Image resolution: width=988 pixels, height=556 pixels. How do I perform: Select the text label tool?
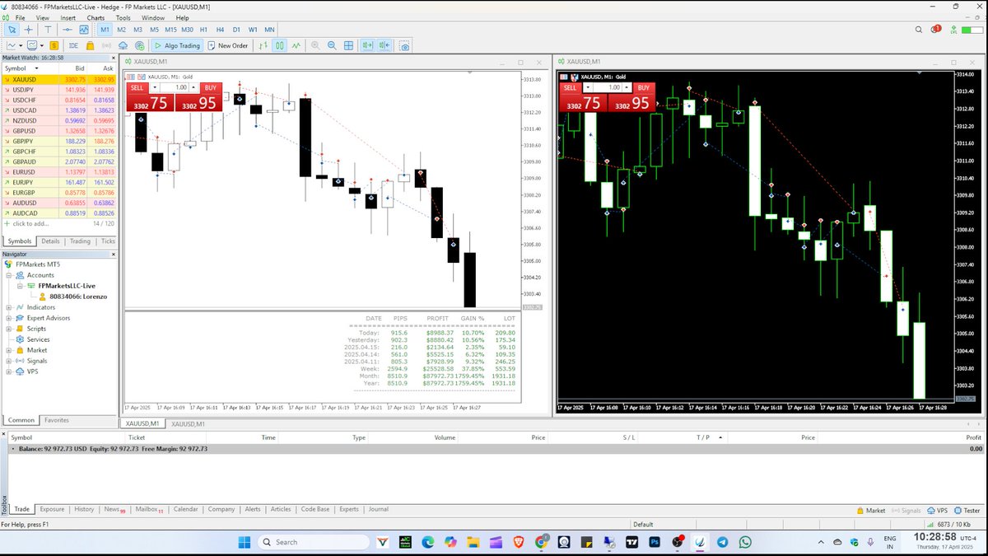(48, 30)
